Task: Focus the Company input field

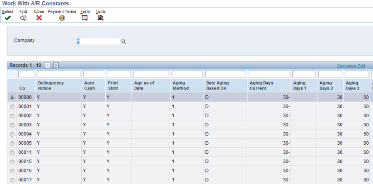Action: pyautogui.click(x=98, y=41)
